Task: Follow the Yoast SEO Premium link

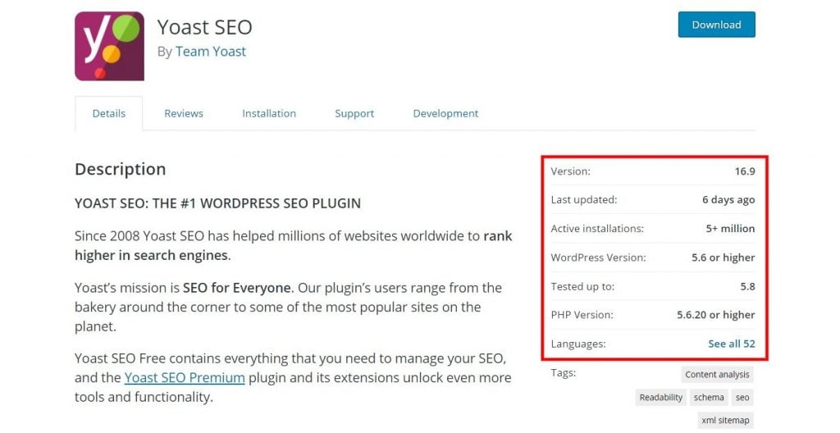Action: (x=185, y=377)
